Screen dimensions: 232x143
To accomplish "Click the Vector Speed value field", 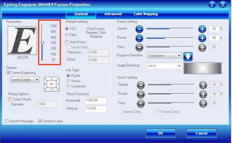I will click(214, 85).
